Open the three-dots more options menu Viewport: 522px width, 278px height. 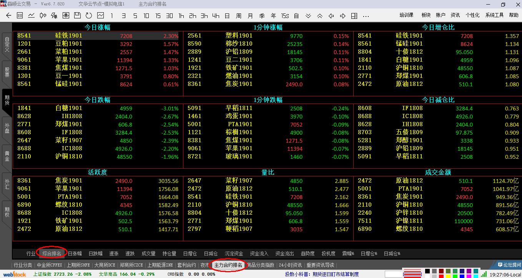coord(366,16)
